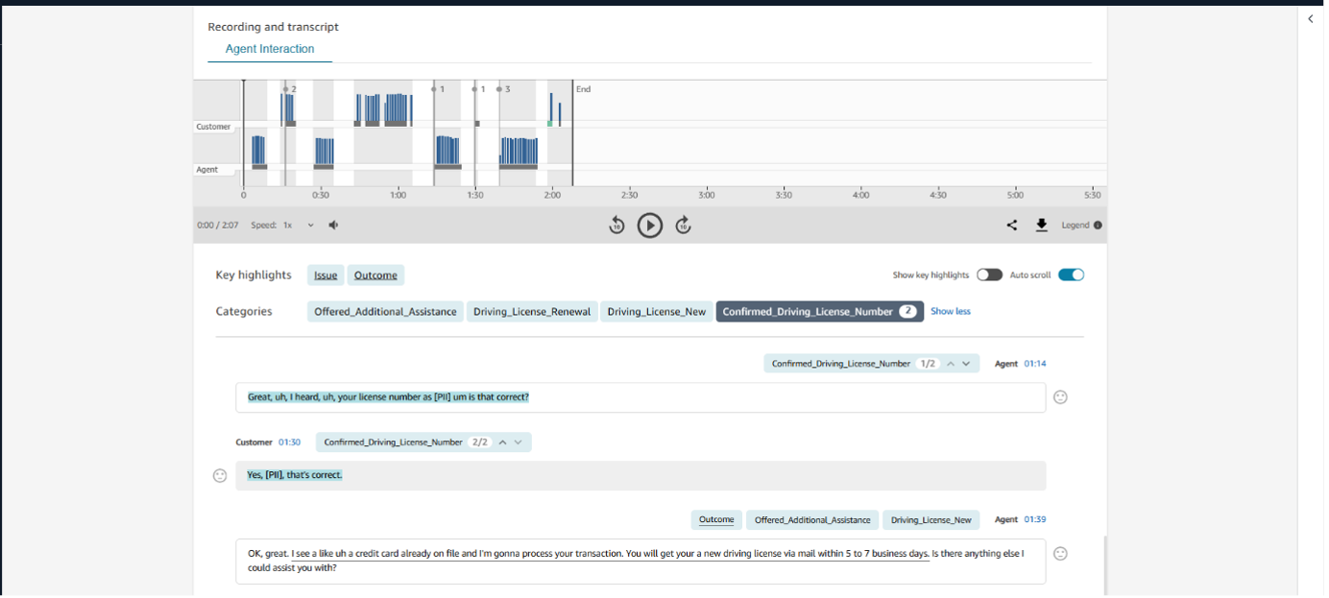Select Offered_Additional_Assistance in Categories row

385,312
